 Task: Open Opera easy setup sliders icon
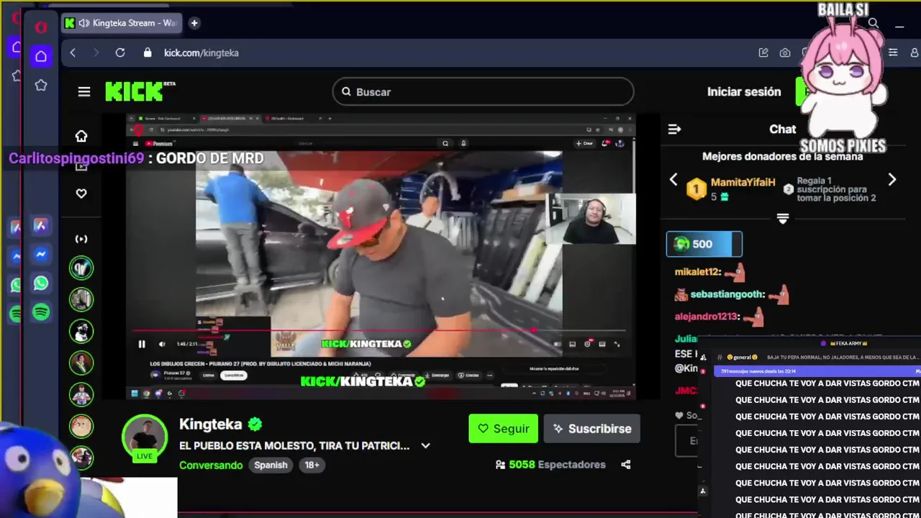click(893, 53)
